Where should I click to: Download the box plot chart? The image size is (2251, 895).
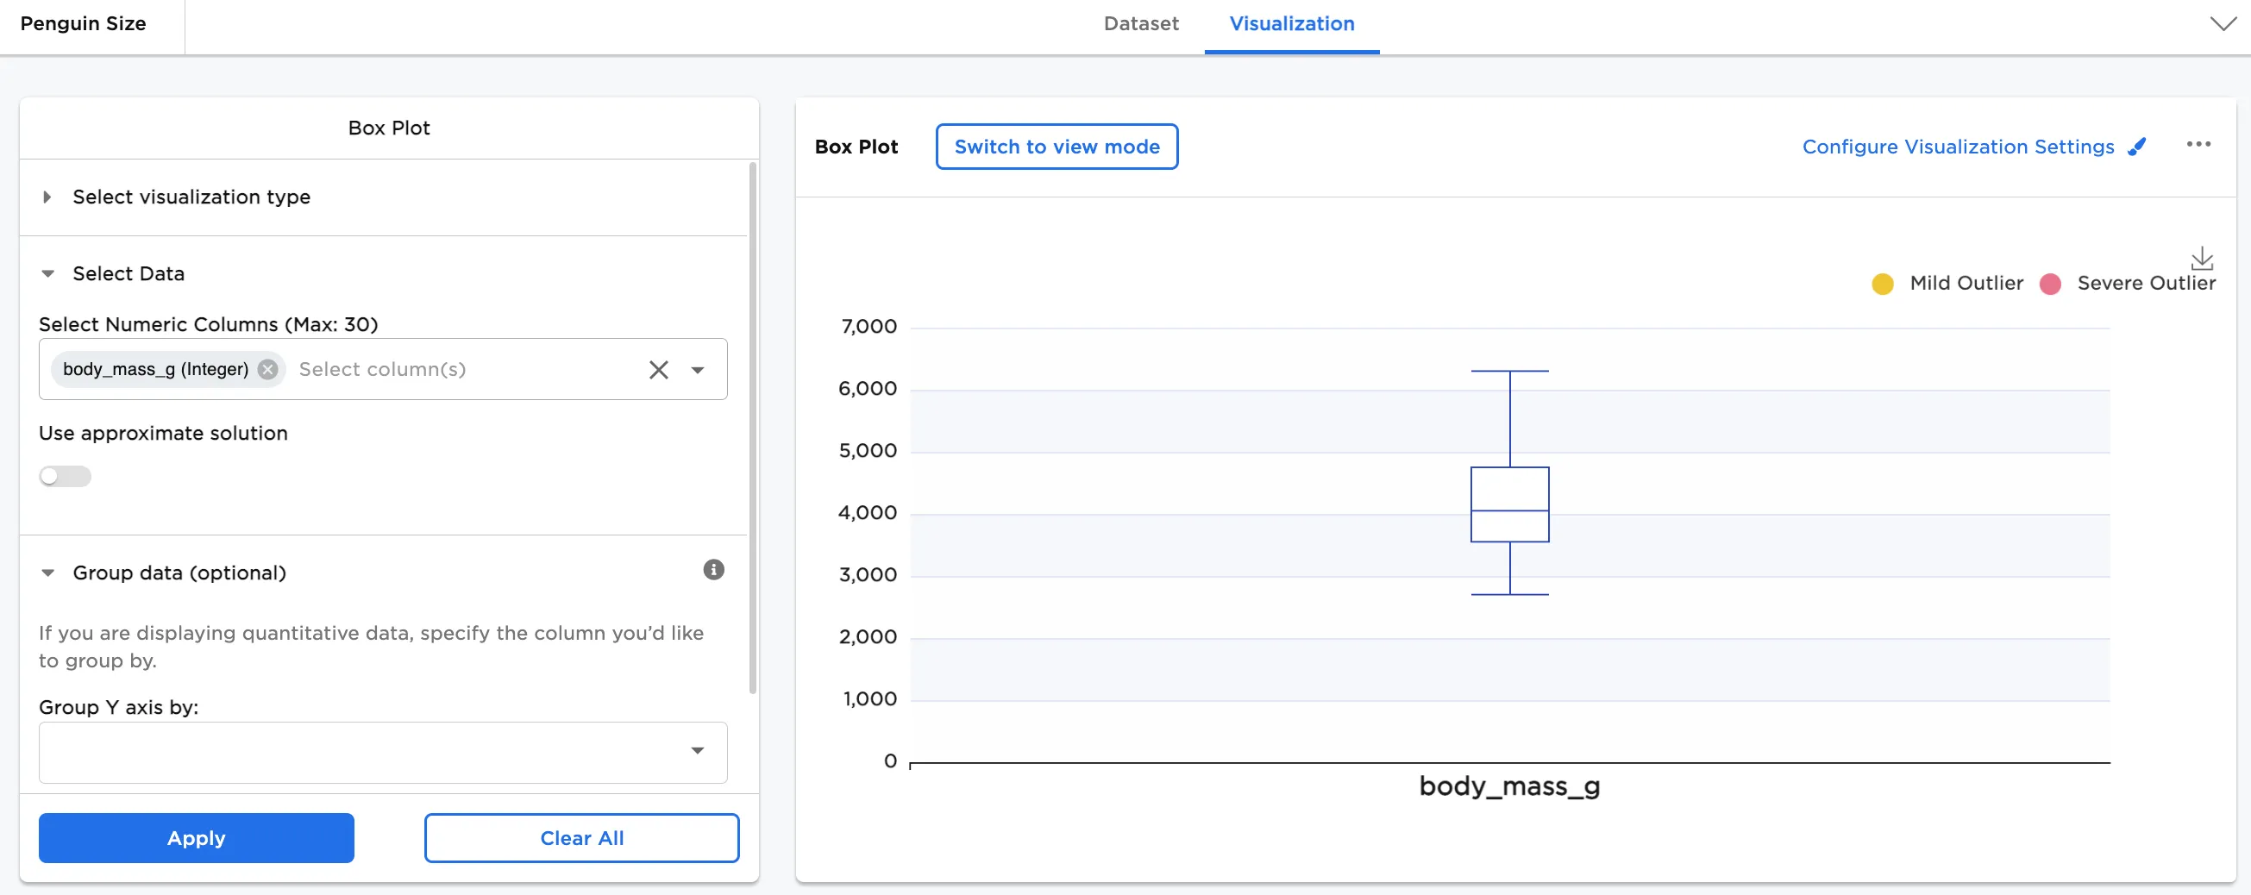(x=2201, y=258)
